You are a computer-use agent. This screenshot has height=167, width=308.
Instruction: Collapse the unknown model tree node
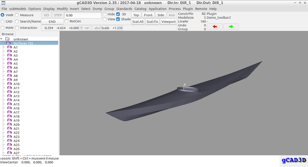[1, 39]
